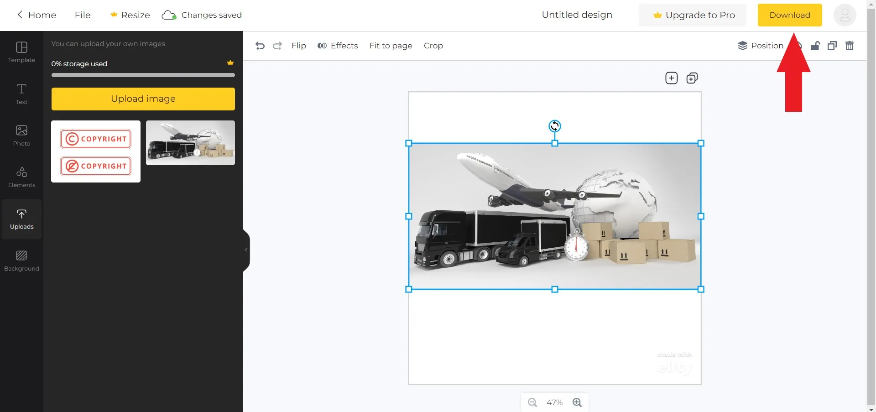Click the rotate handle above the image
Viewport: 876px width, 412px height.
[554, 126]
